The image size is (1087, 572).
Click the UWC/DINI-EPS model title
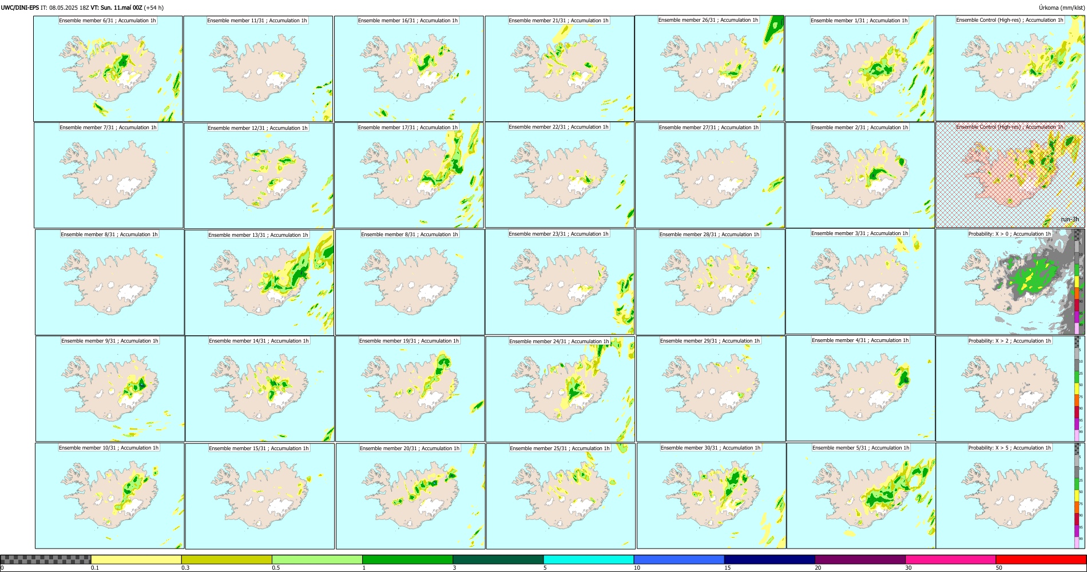click(20, 7)
